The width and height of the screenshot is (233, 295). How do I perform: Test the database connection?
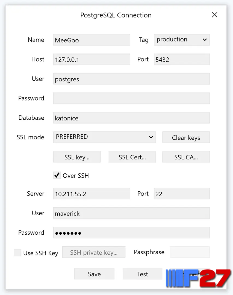click(x=143, y=274)
